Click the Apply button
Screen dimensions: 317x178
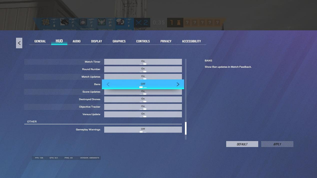point(277,144)
